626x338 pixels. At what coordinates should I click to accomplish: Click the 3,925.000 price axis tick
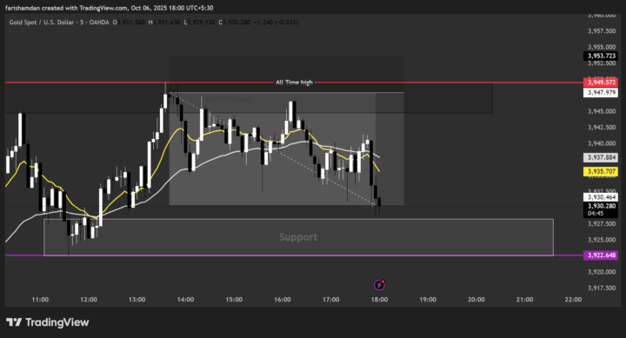[602, 240]
